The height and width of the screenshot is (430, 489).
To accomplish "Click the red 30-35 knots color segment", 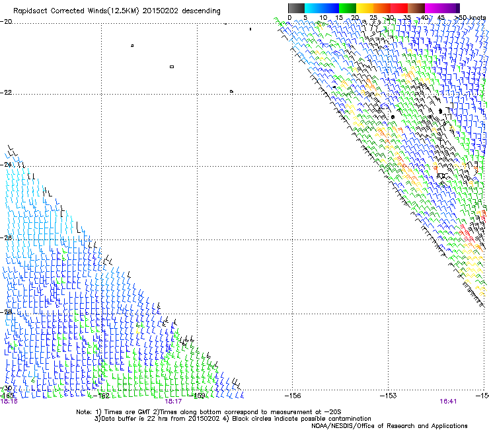I will 399,8.
